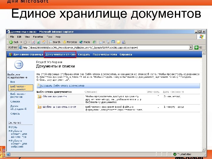The image size is (212, 159).
Task: Click the Edit page toolbar icon
Action: 113,42
